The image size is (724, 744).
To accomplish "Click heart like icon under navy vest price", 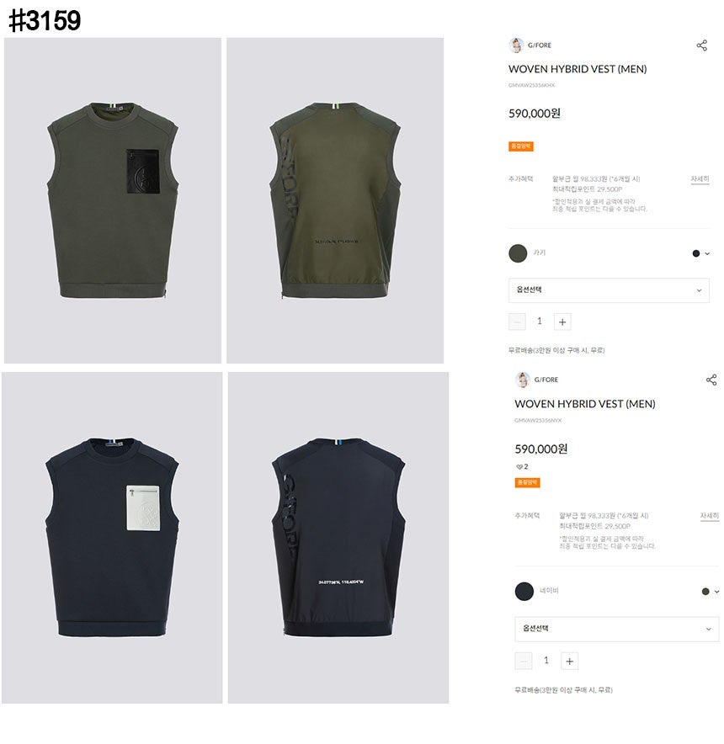I will (519, 467).
